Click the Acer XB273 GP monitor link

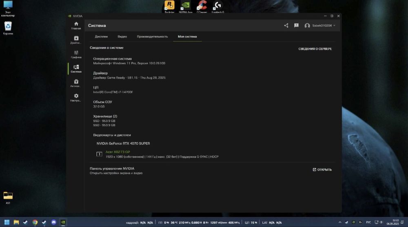pos(118,152)
